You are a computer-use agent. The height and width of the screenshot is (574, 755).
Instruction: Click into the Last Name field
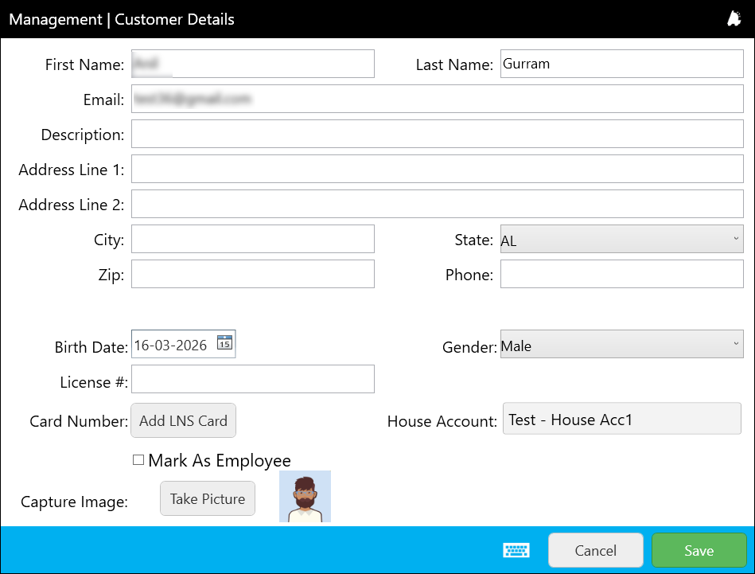[x=621, y=64]
